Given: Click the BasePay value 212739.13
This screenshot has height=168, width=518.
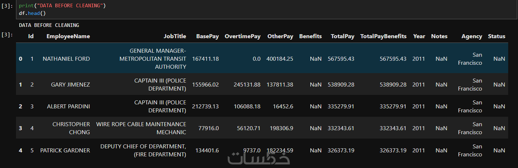Looking at the screenshot, I should [x=205, y=107].
